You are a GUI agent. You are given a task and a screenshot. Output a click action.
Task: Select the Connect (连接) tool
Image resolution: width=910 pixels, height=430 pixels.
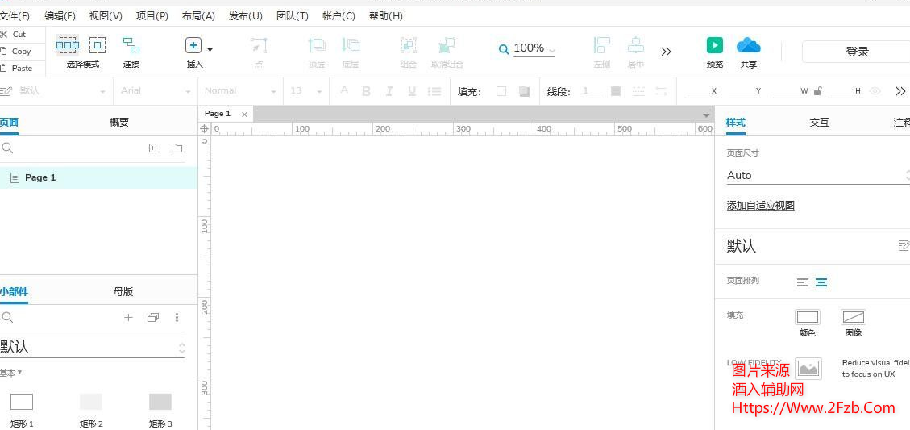(x=131, y=45)
